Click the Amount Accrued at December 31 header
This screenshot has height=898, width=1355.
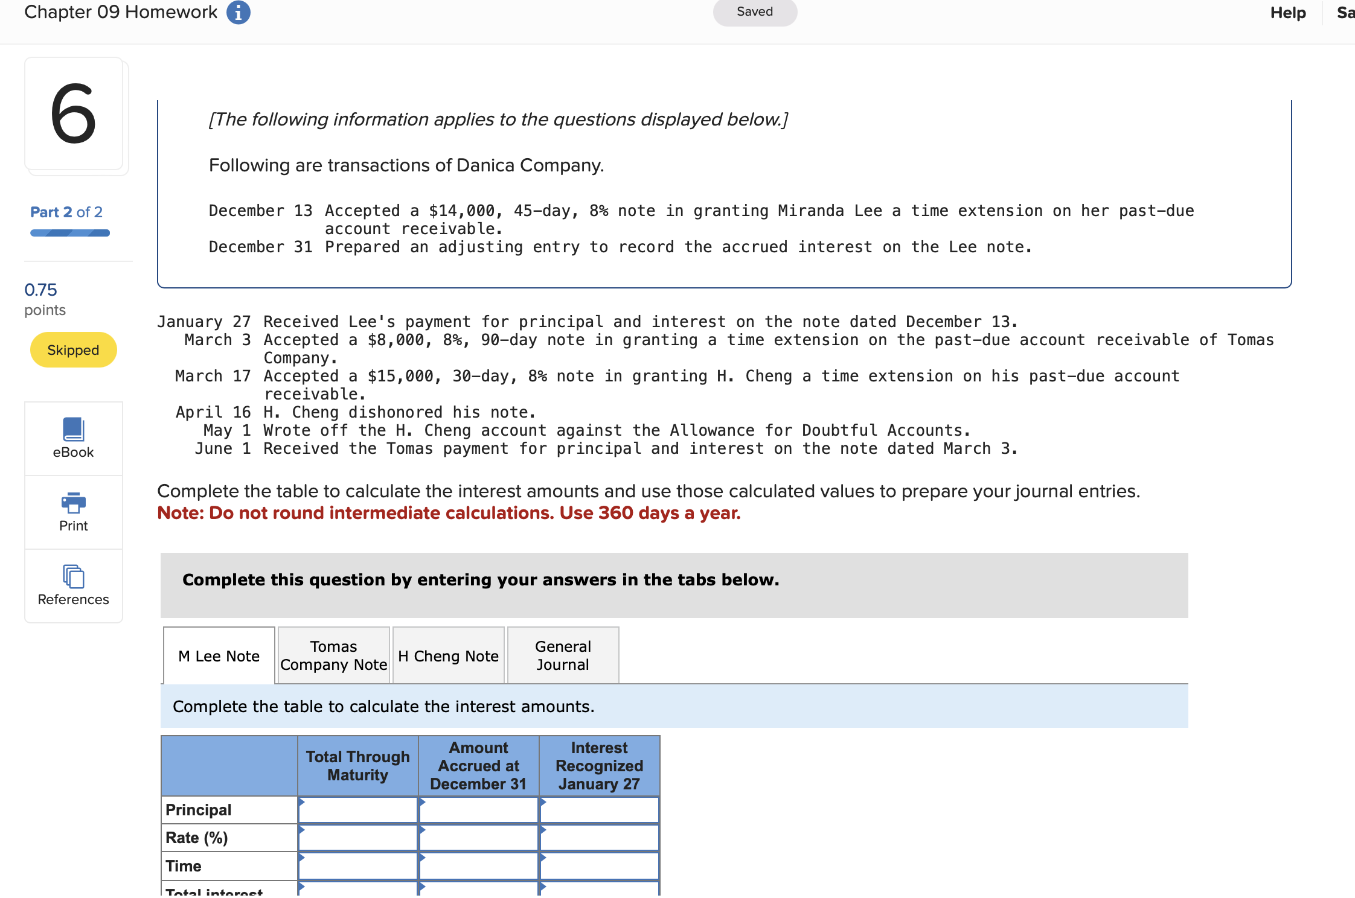479,766
